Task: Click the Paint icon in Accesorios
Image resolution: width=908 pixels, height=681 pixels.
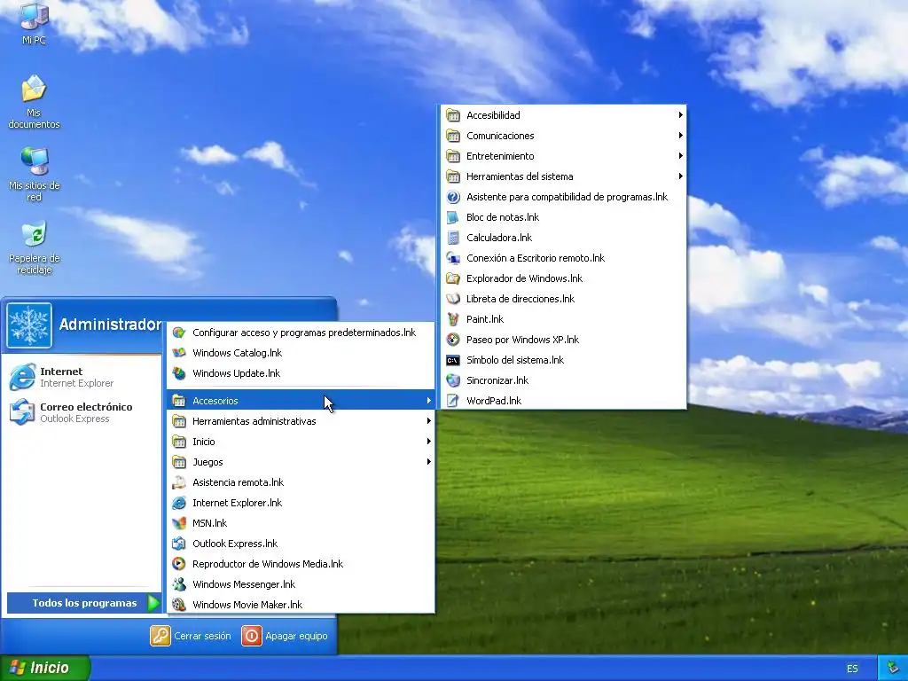Action: (x=453, y=319)
